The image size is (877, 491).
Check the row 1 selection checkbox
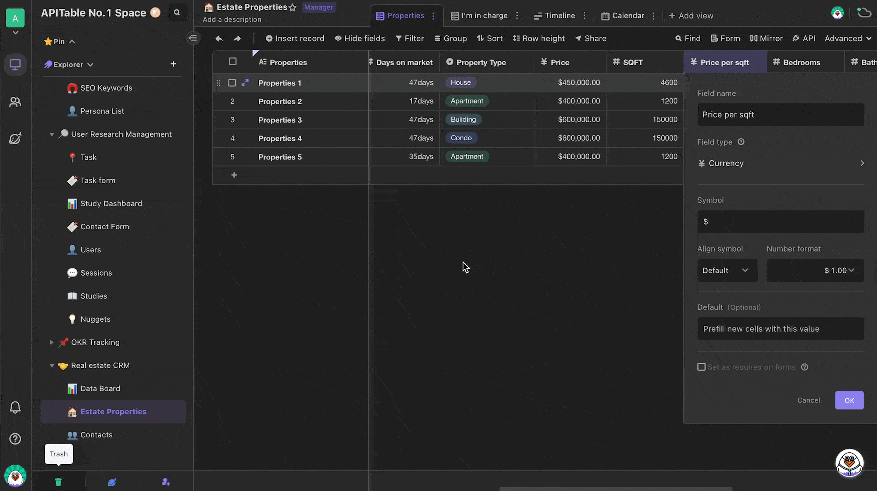pos(232,82)
